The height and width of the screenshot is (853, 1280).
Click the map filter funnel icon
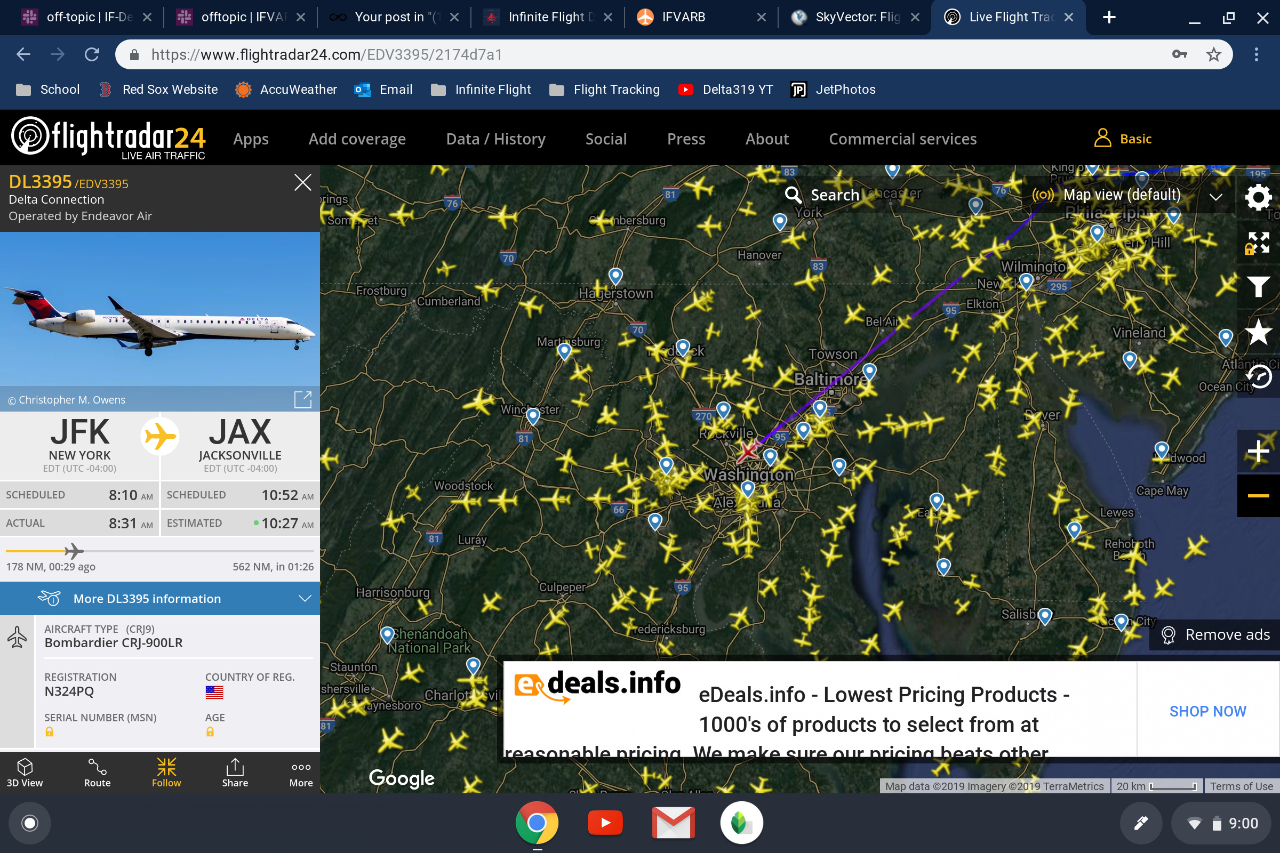(x=1258, y=286)
